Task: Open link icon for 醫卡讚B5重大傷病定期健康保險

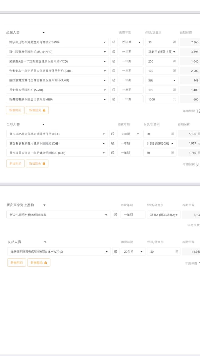Action: (112, 134)
